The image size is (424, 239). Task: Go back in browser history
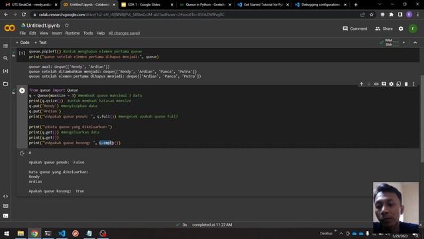click(6, 15)
